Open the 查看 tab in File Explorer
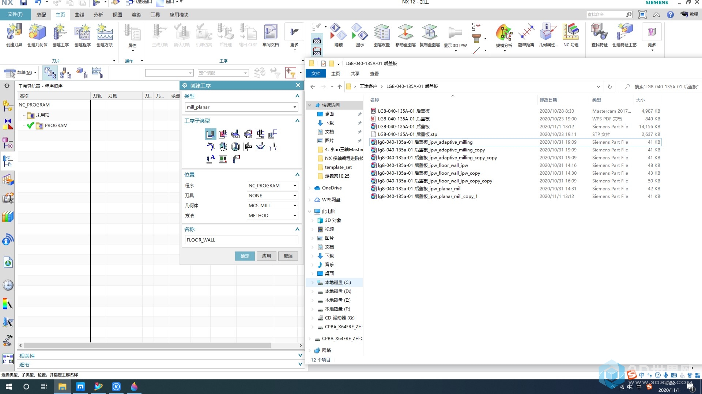The width and height of the screenshot is (702, 394). (x=374, y=74)
